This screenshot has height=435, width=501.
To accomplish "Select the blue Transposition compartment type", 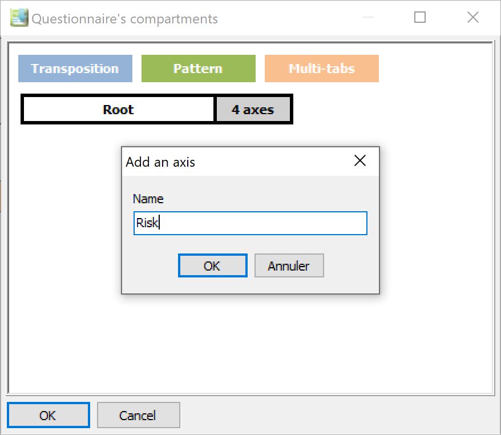I will click(x=75, y=69).
